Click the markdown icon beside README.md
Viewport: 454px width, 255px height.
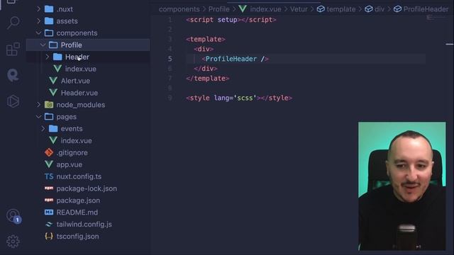(49, 212)
